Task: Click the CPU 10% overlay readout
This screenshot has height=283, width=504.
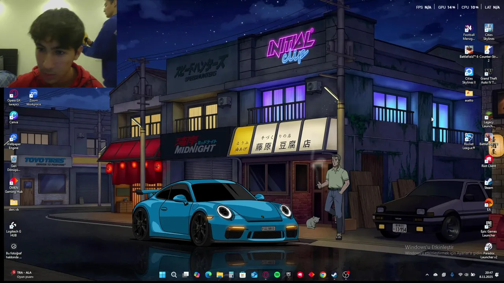Action: tap(470, 7)
